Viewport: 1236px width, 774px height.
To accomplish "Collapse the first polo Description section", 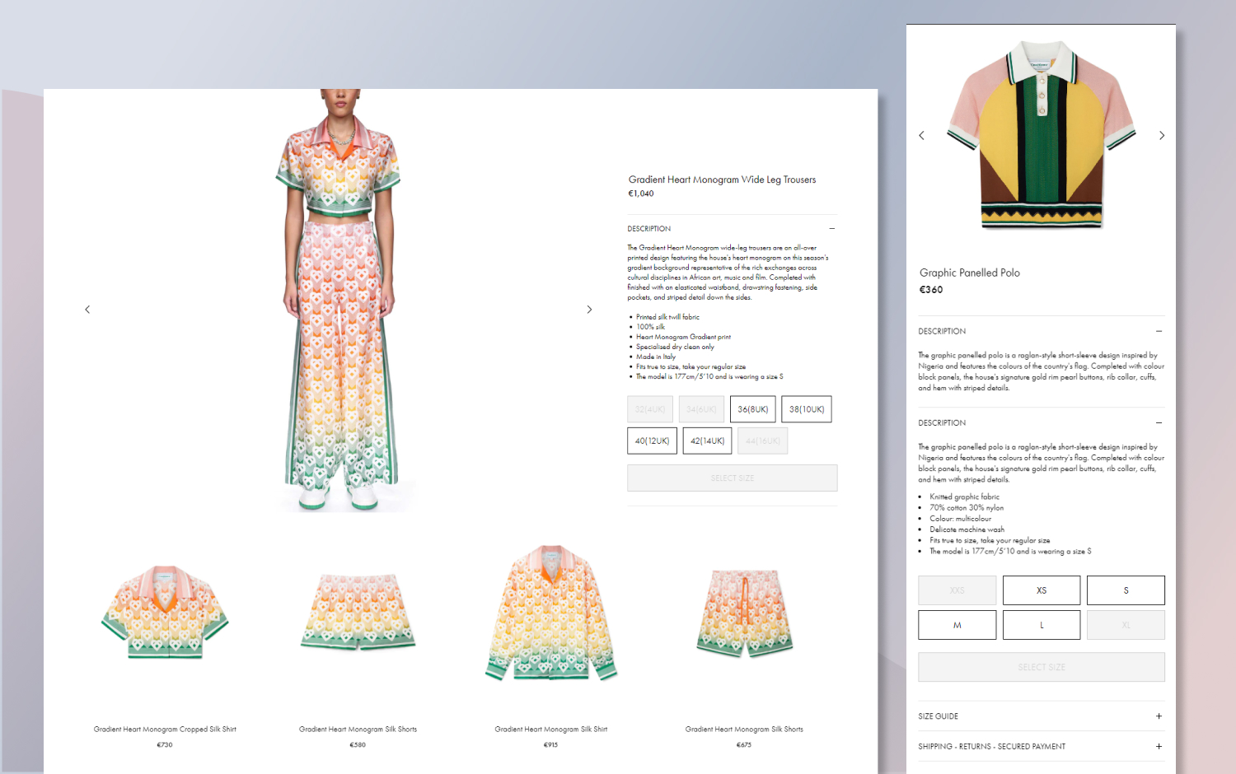I will pyautogui.click(x=1159, y=331).
